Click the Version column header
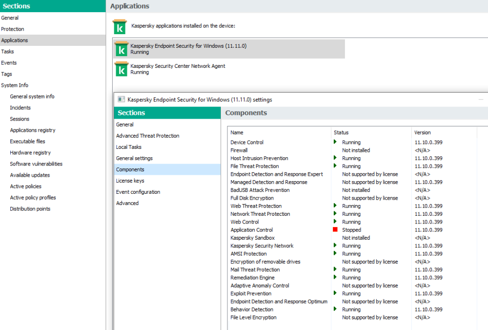Image resolution: width=488 pixels, height=330 pixels. (x=423, y=133)
